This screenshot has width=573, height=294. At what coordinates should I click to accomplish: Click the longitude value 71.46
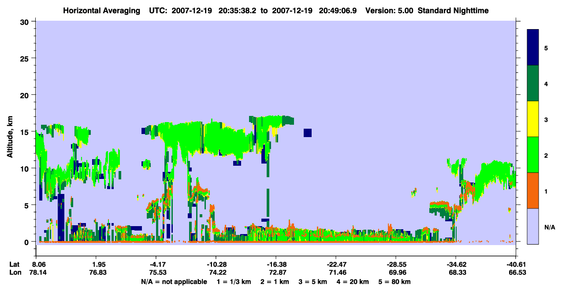[x=338, y=272]
